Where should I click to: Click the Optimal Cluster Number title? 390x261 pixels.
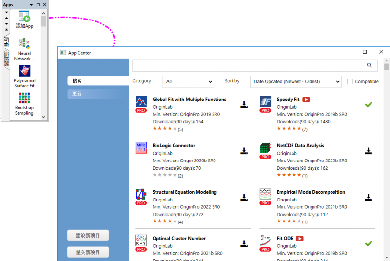pos(179,238)
